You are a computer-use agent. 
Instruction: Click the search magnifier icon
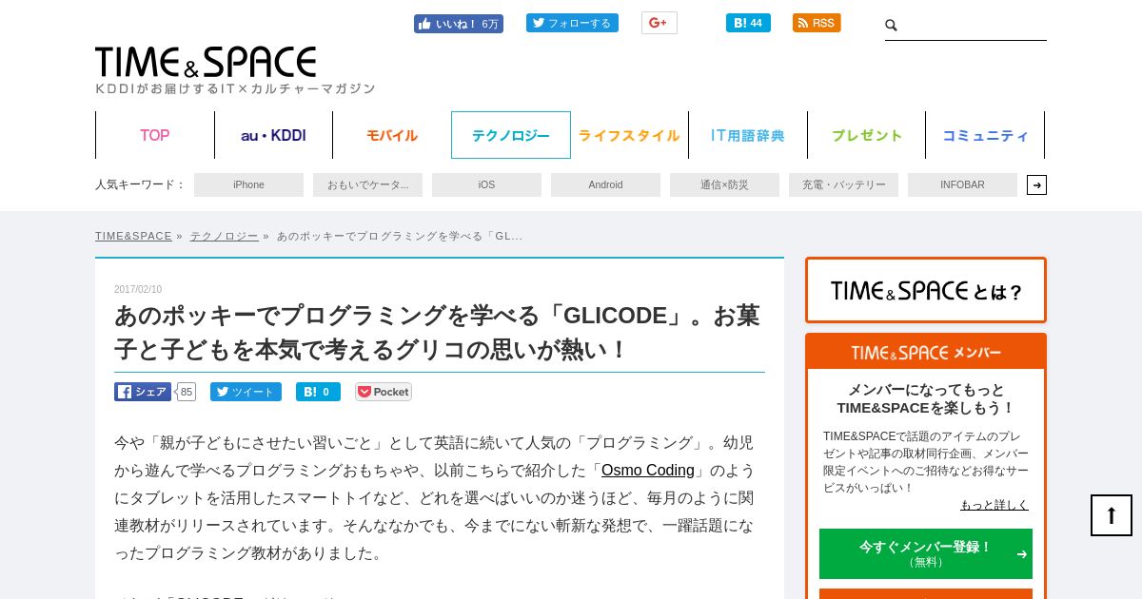pos(892,26)
